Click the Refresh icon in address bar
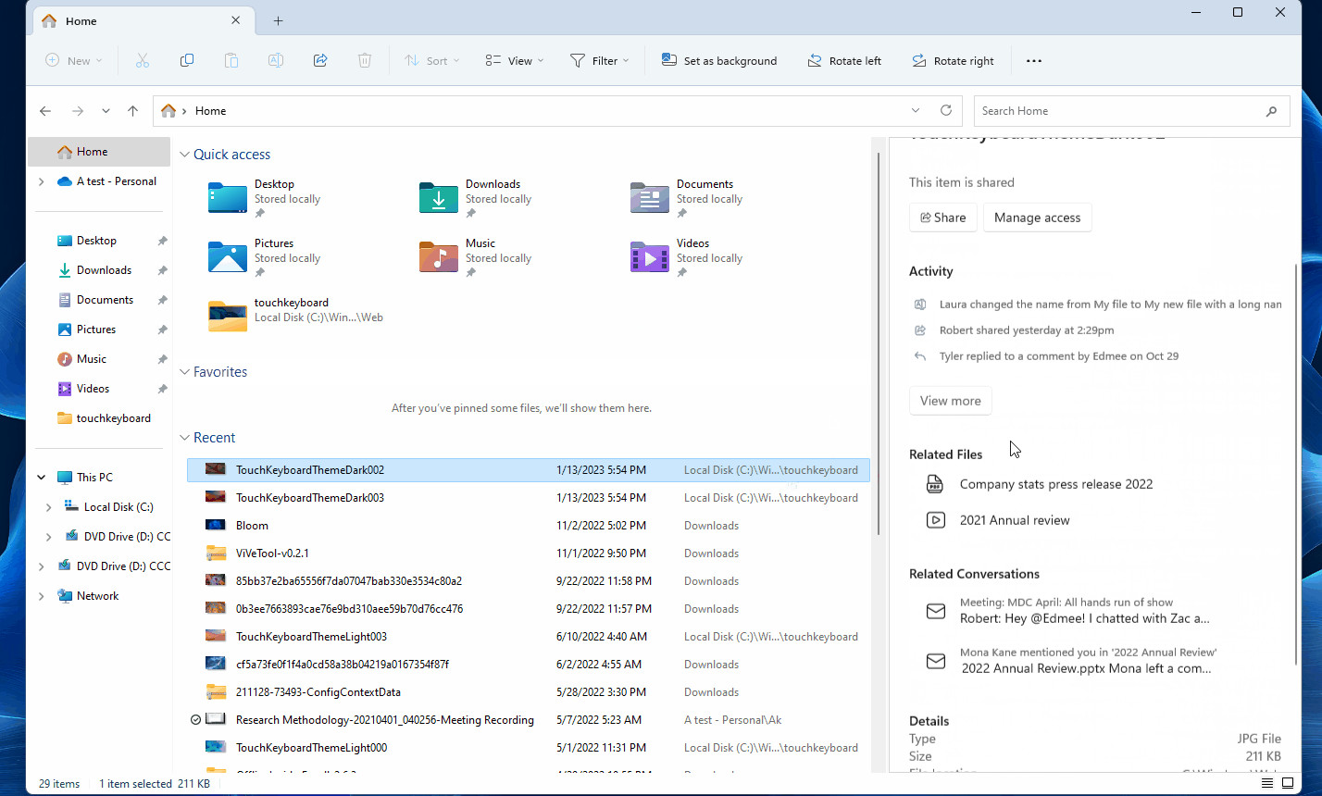Viewport: 1322px width, 796px height. tap(945, 111)
